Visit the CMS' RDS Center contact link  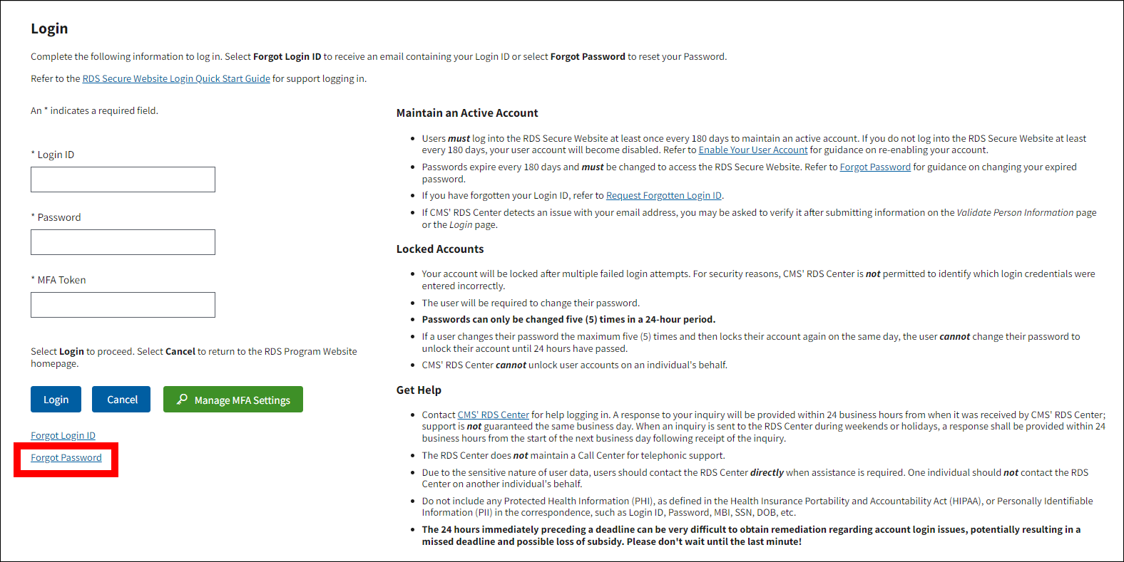coord(493,415)
